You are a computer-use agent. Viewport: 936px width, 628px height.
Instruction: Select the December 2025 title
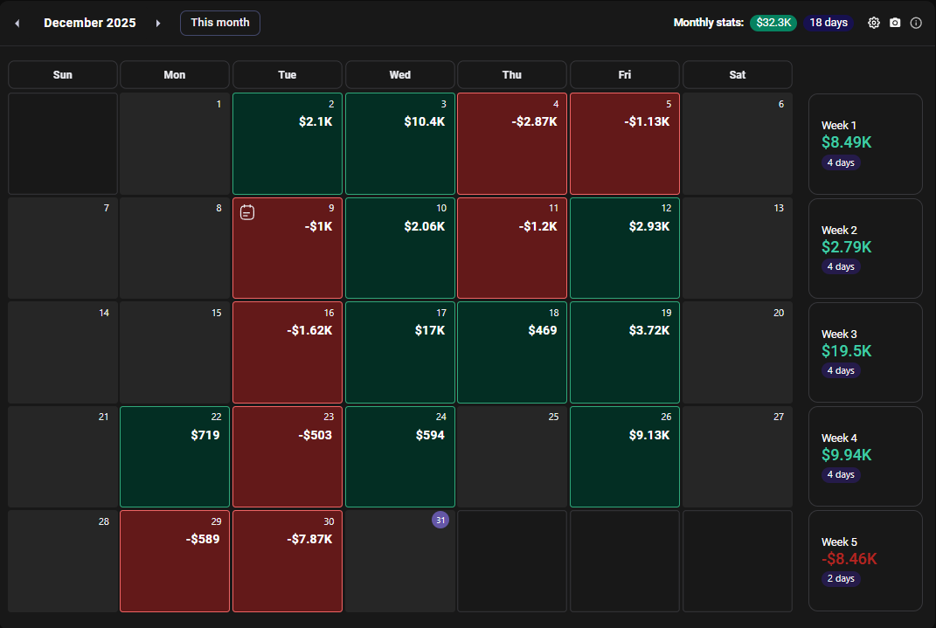[90, 23]
